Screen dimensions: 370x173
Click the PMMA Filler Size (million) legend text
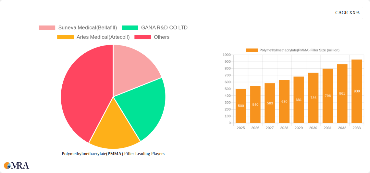tap(300, 50)
